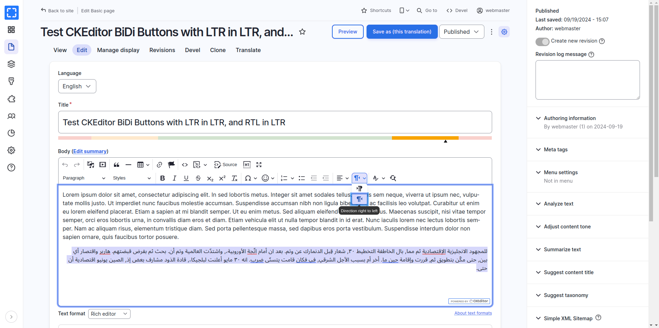The width and height of the screenshot is (659, 328).
Task: Open the settings gear sidebar toggle
Action: (504, 32)
